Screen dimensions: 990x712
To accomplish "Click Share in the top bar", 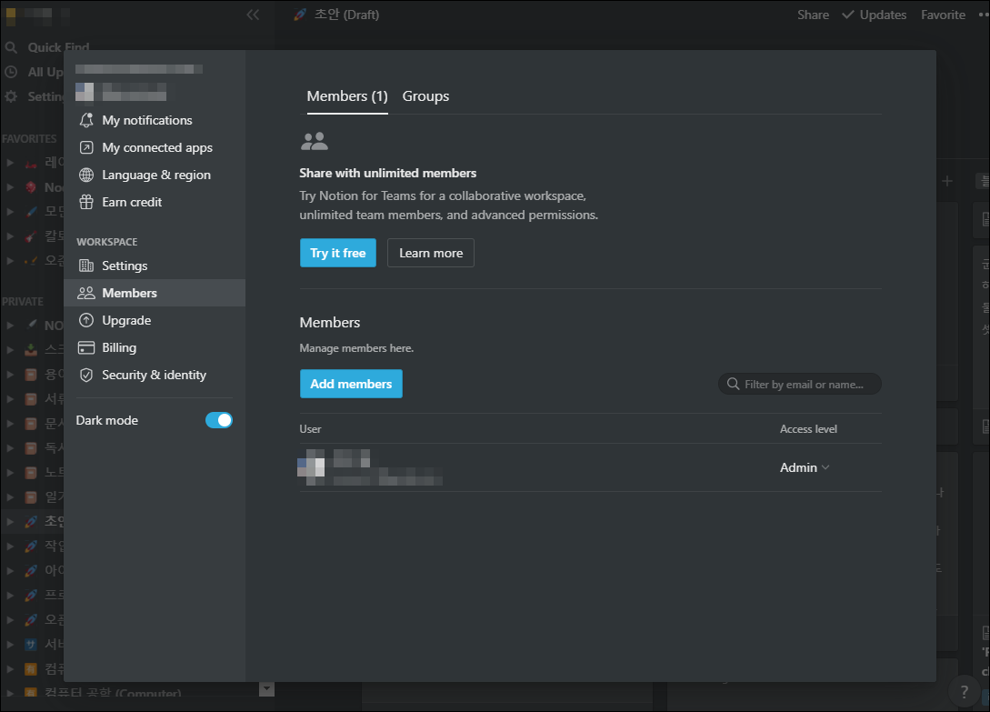I will pos(813,15).
